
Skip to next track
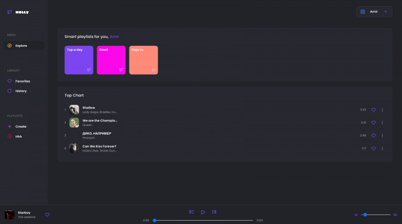tap(214, 212)
